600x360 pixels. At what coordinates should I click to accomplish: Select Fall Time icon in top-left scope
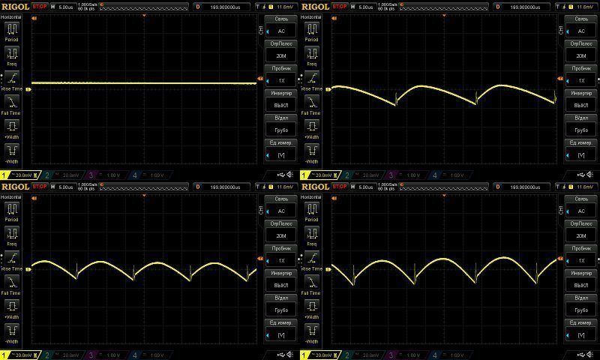click(x=12, y=102)
